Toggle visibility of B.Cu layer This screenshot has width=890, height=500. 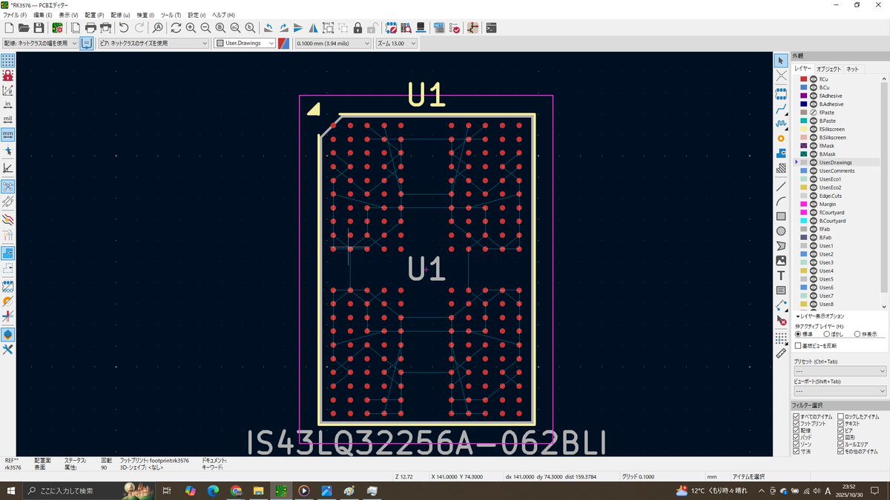click(813, 87)
